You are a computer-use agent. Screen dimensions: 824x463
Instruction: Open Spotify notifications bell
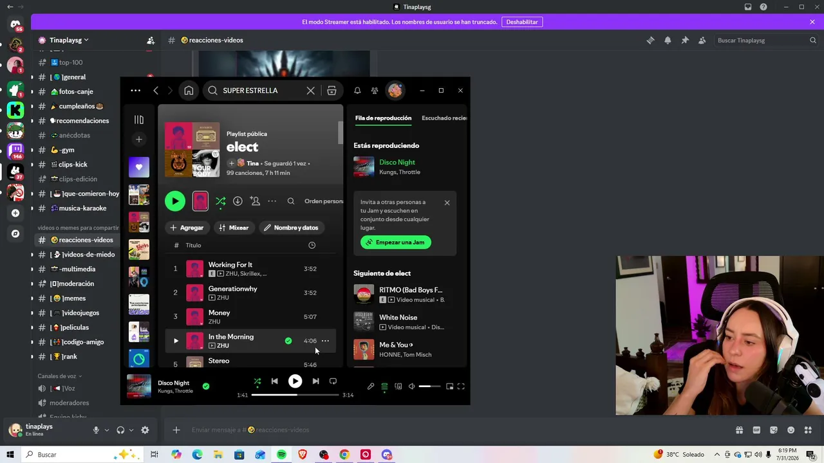coord(357,91)
